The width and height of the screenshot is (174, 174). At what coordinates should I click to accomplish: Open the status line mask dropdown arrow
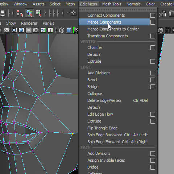[x=68, y=13]
